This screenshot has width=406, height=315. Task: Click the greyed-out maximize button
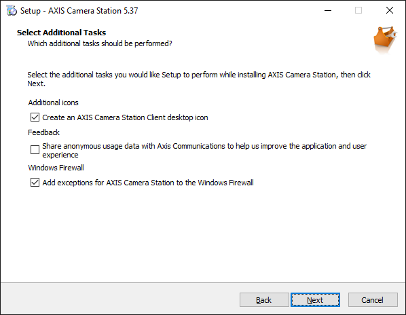click(358, 11)
